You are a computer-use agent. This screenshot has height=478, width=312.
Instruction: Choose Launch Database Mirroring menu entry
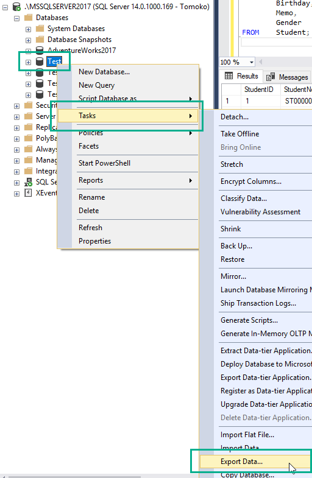(256, 290)
